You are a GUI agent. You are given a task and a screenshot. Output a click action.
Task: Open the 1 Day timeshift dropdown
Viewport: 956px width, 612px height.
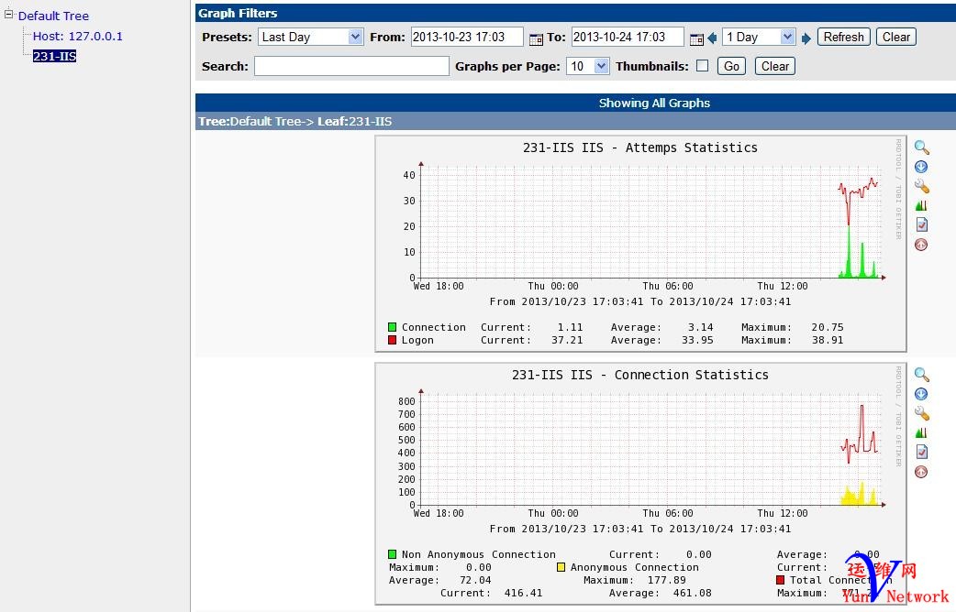point(759,38)
